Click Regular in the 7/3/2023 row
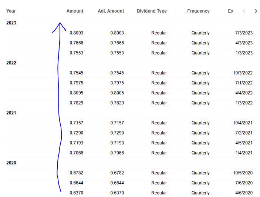 (x=159, y=33)
